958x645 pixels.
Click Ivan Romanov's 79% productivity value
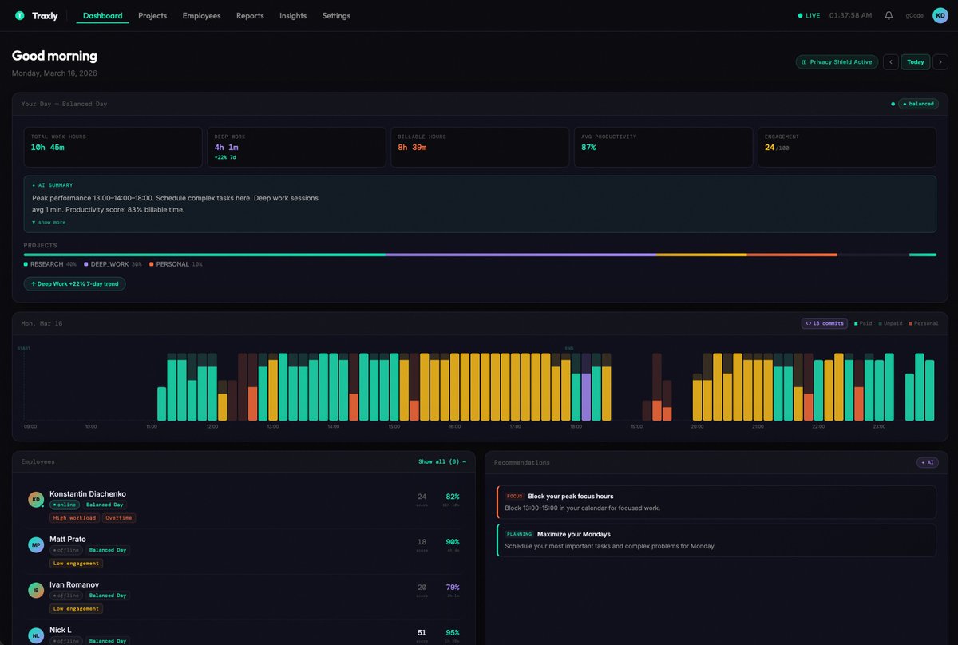coord(452,588)
